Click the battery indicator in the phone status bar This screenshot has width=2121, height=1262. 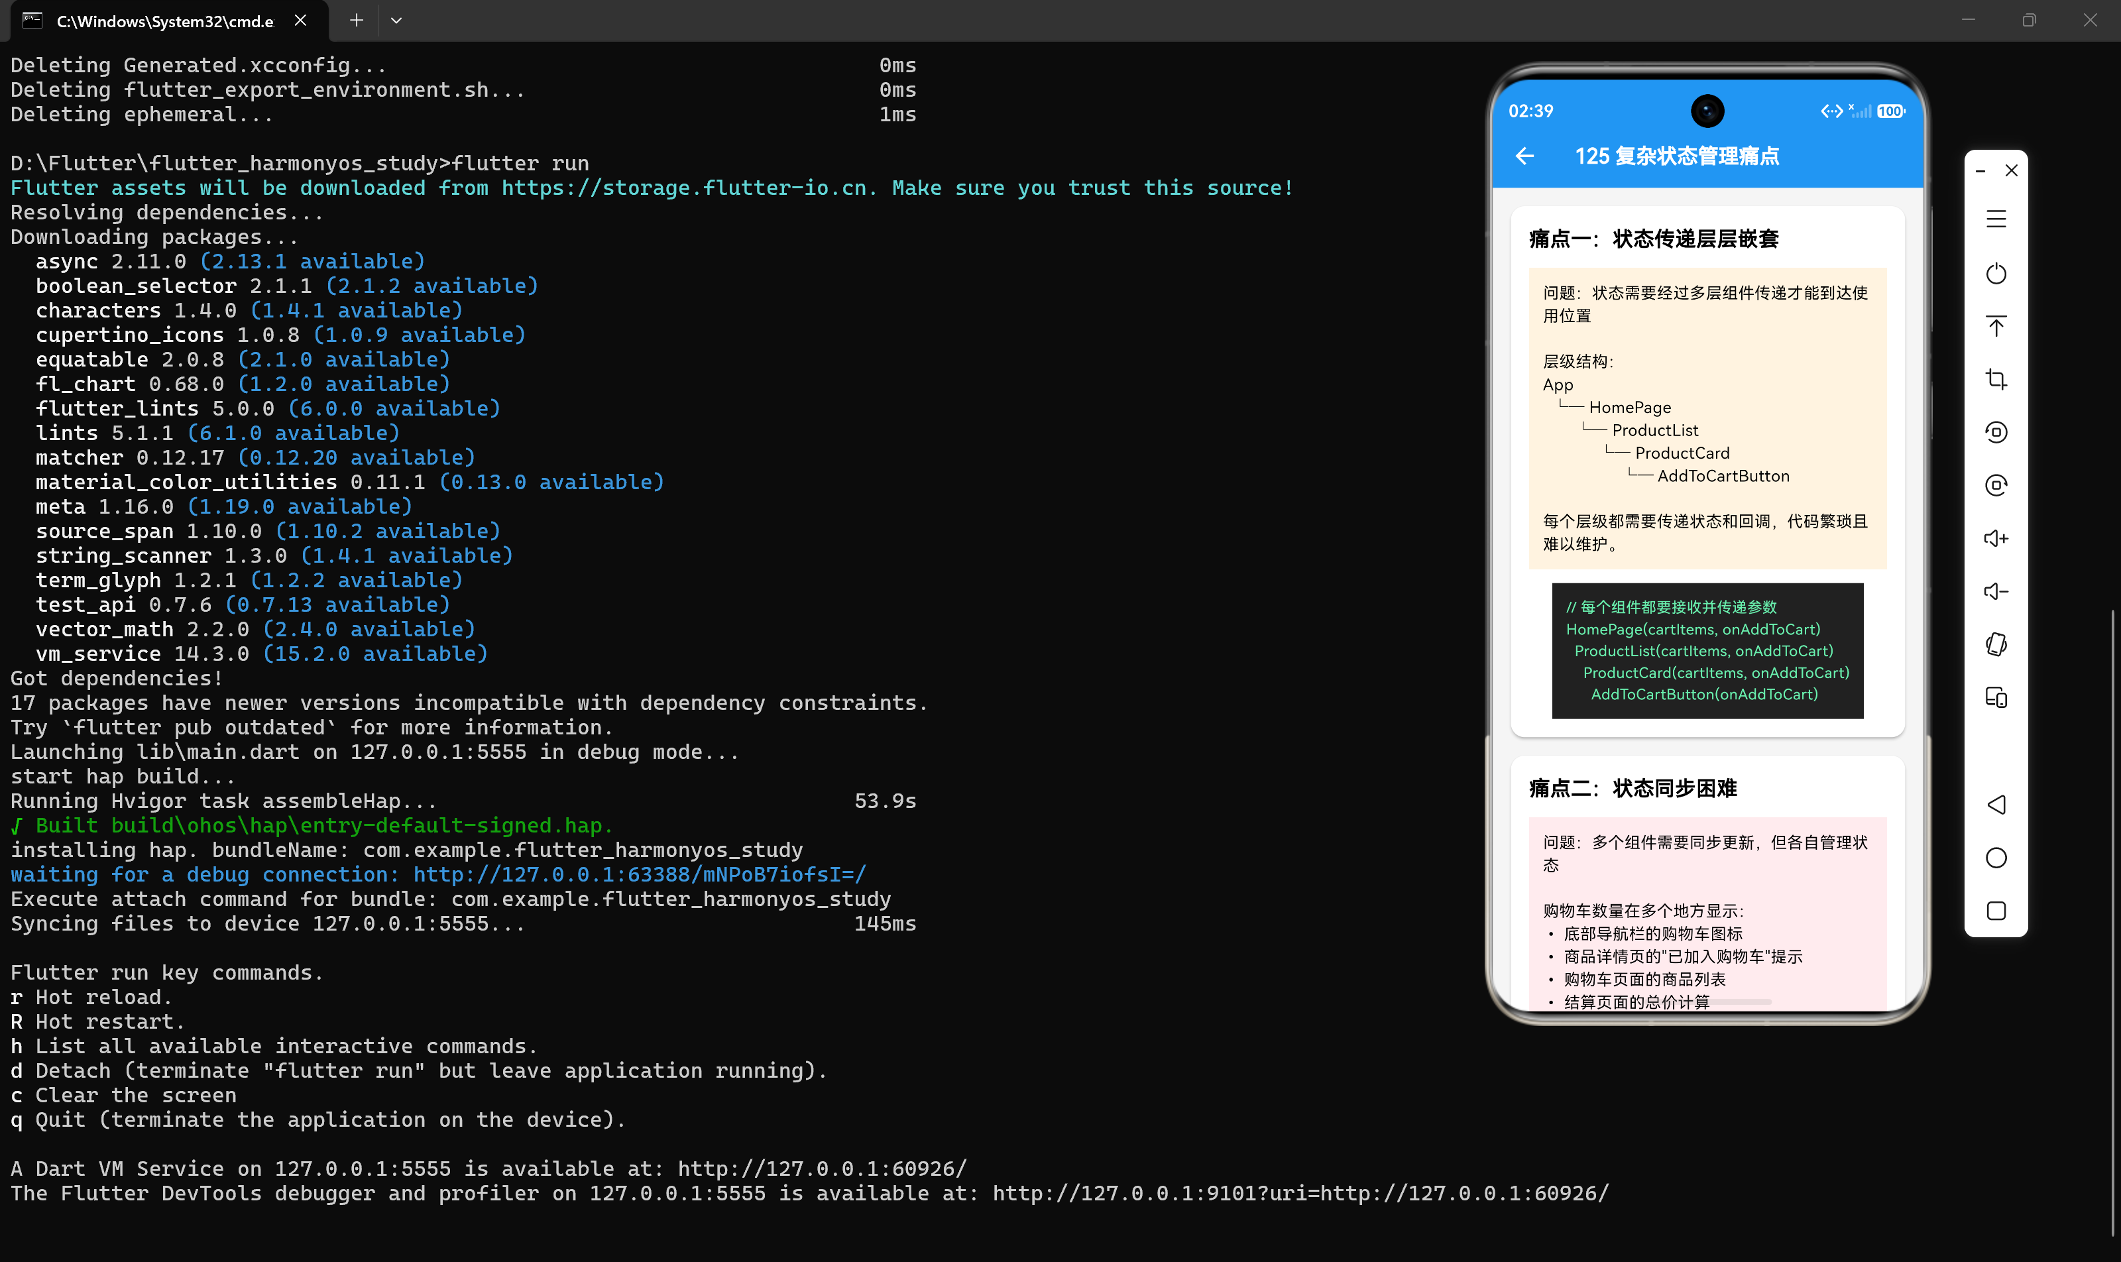tap(1890, 111)
